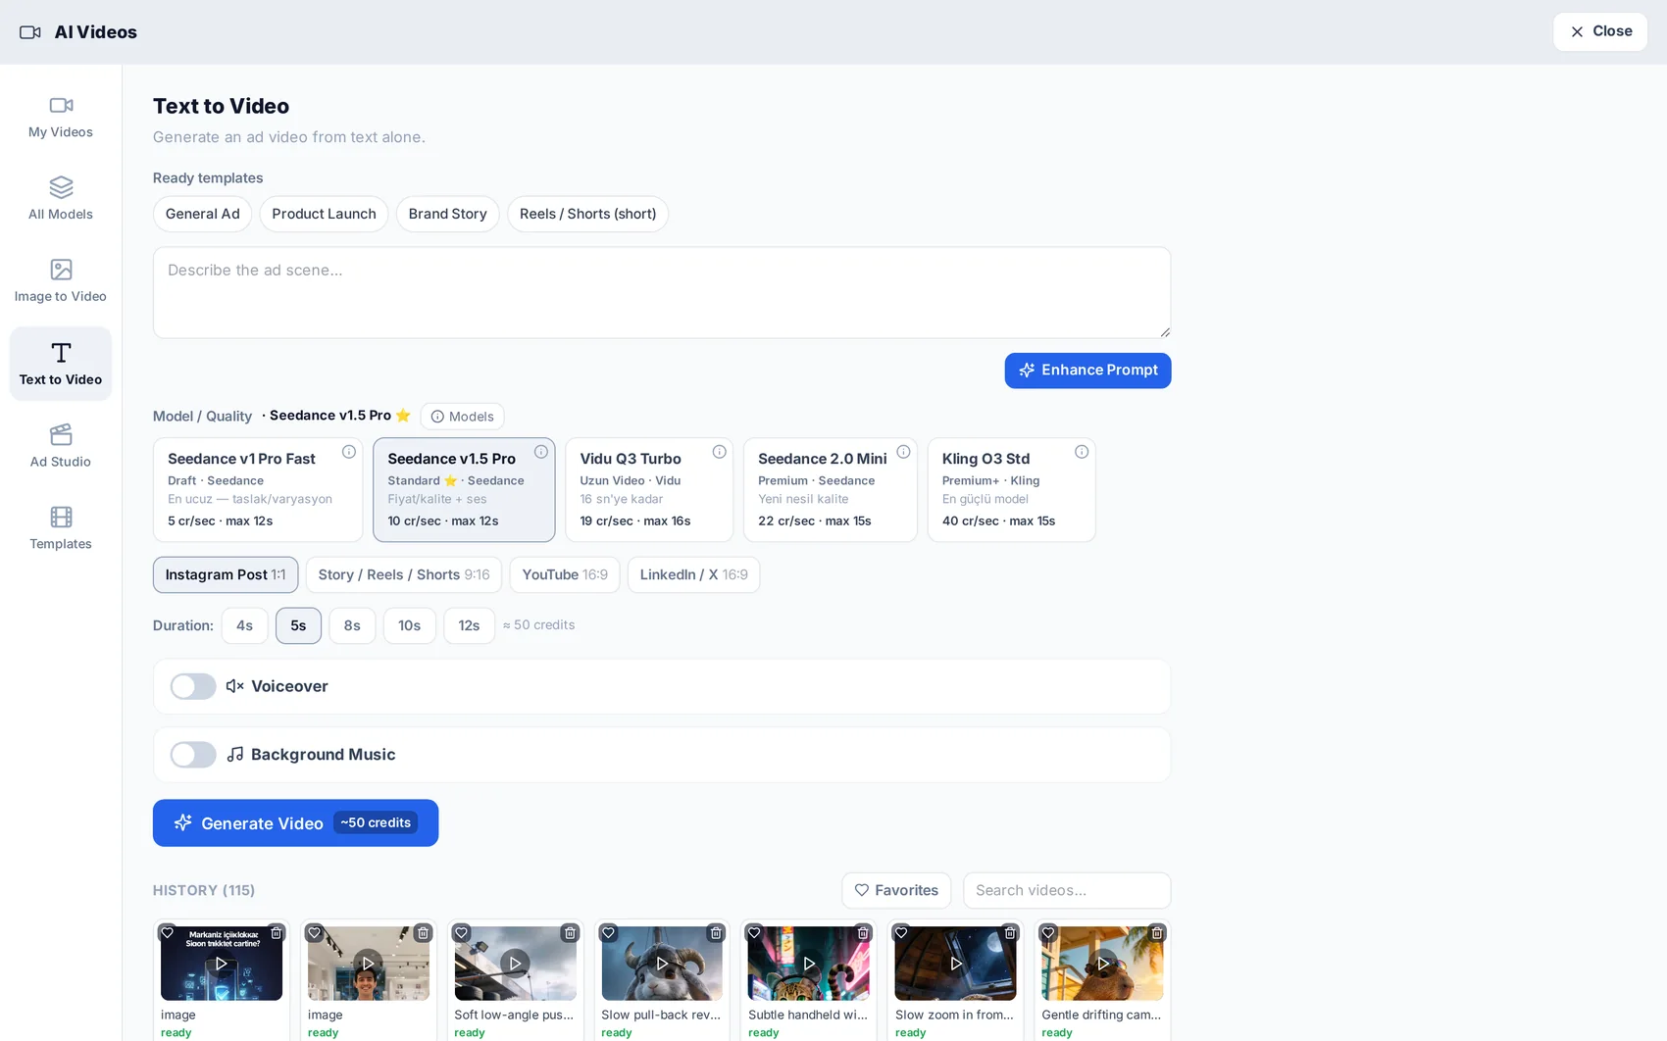Enable the Background Music toggle
The height and width of the screenshot is (1041, 1667).
(x=193, y=755)
